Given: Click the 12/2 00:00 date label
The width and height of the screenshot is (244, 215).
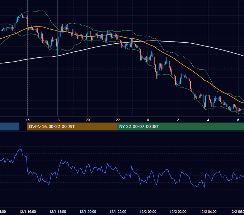Looking at the screenshot, I should [x=148, y=211].
